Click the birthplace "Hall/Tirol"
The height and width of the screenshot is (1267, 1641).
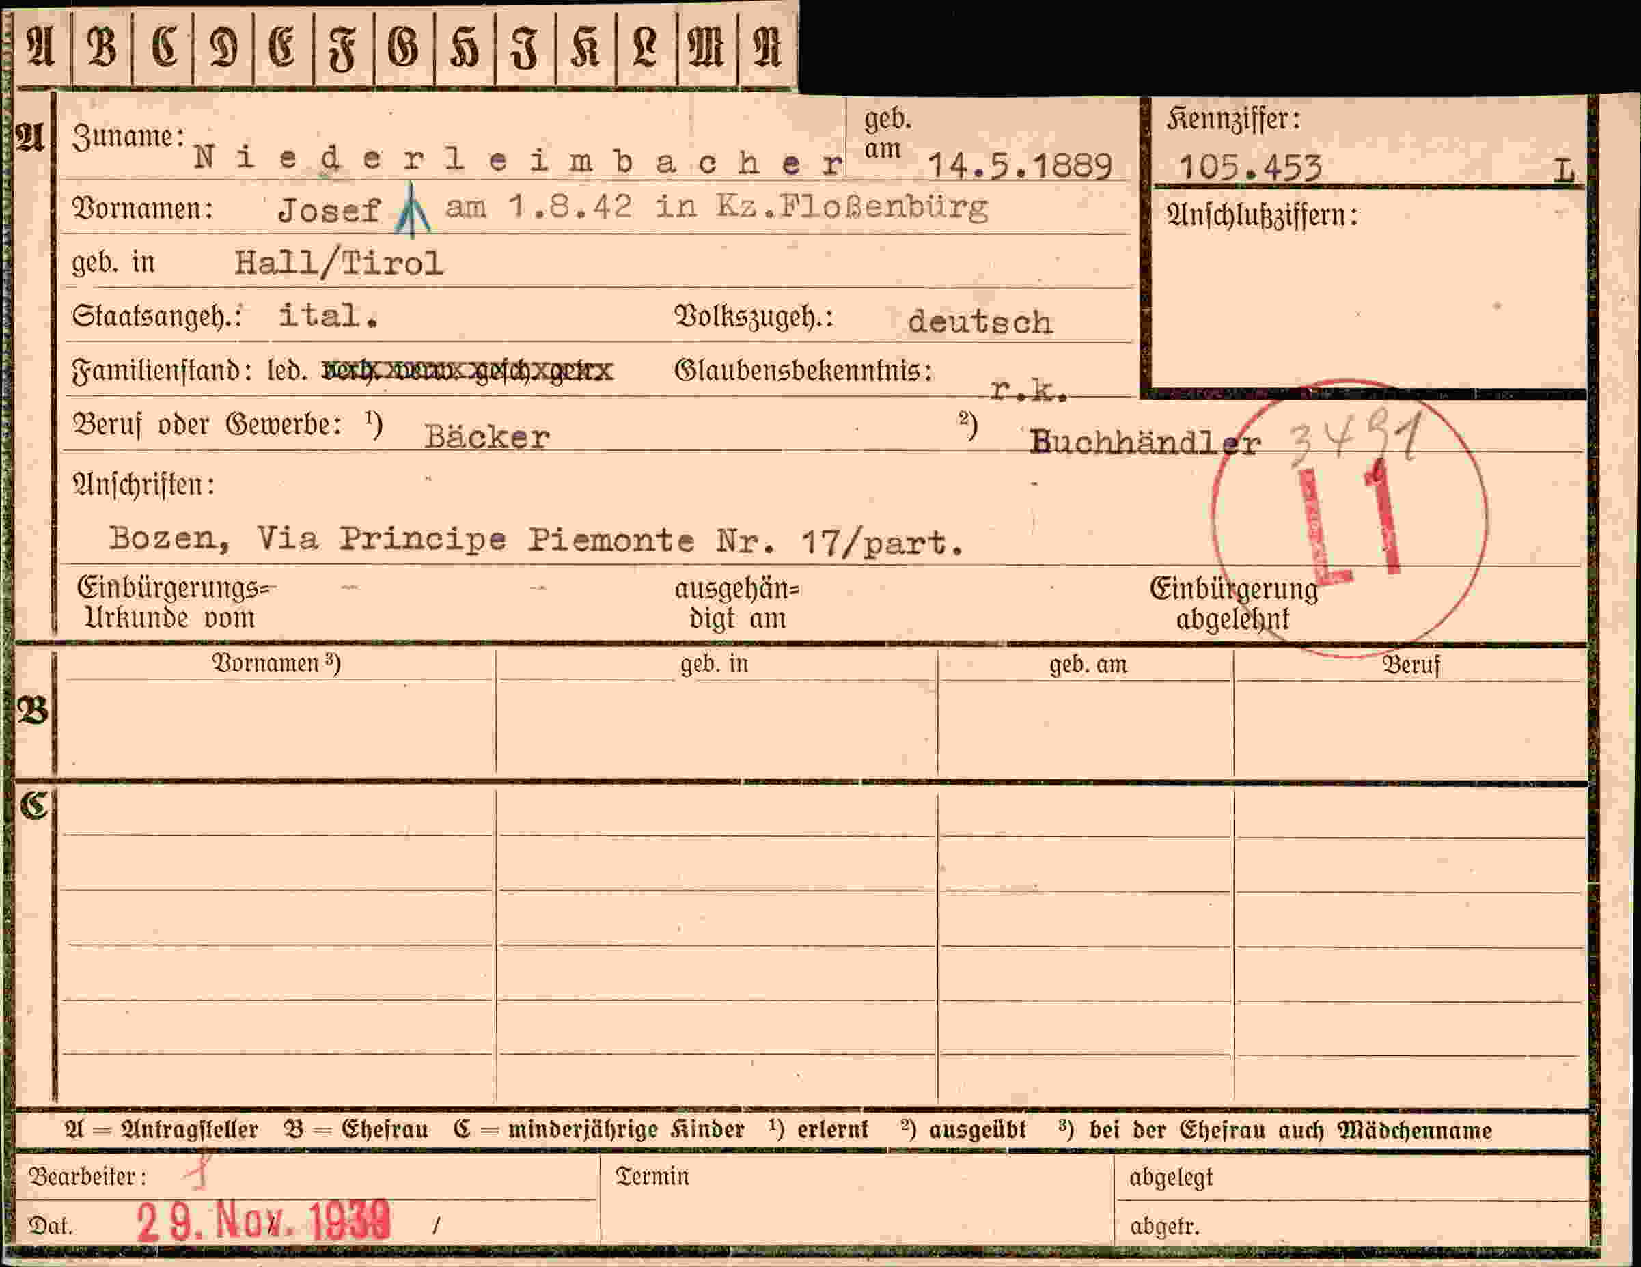coord(339,263)
